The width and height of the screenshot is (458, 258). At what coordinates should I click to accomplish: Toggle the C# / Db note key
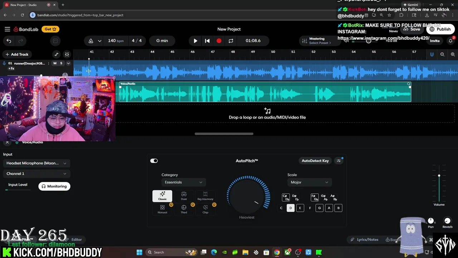pos(286,197)
